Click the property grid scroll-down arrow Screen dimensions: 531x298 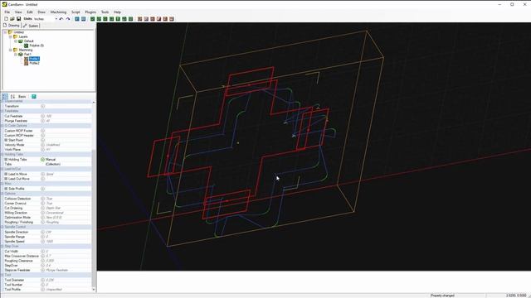point(94,290)
